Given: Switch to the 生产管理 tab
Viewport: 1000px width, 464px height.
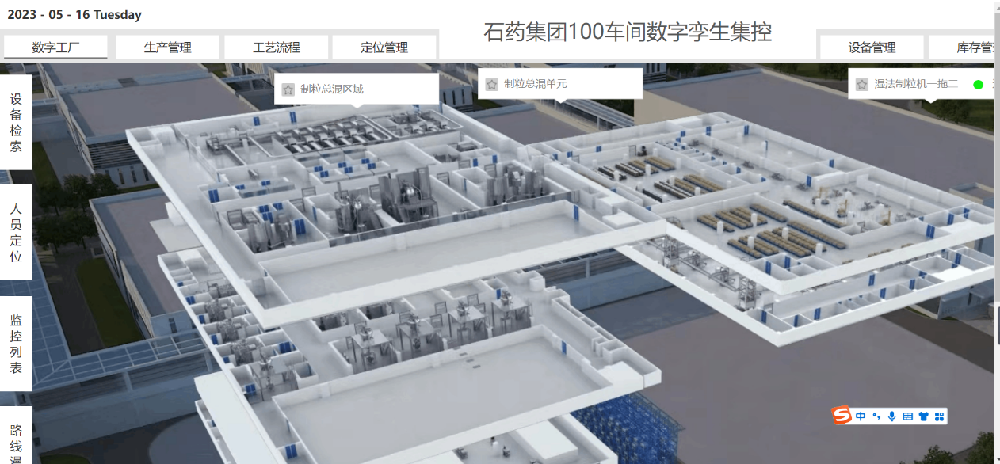Looking at the screenshot, I should click(168, 48).
